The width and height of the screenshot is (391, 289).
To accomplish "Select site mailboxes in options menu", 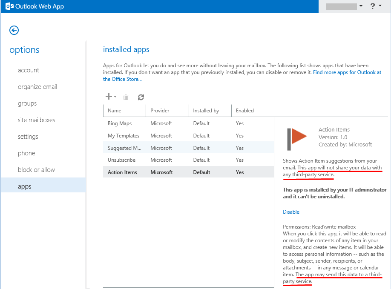I will click(36, 120).
